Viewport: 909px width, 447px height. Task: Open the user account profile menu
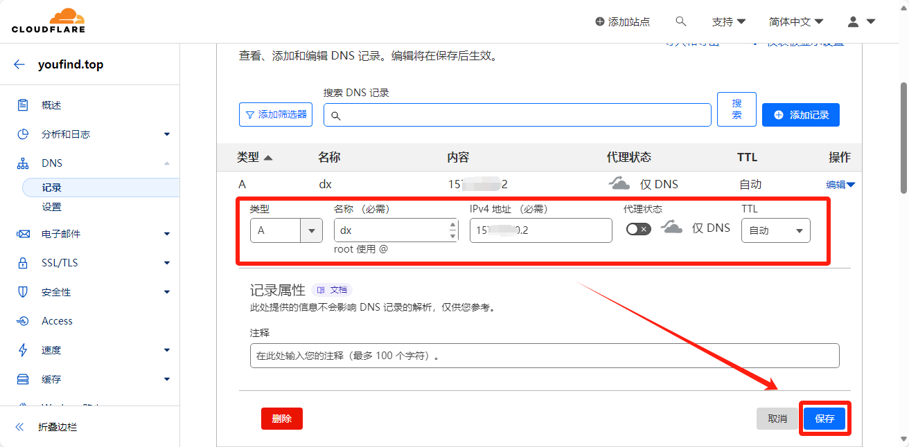click(x=861, y=21)
